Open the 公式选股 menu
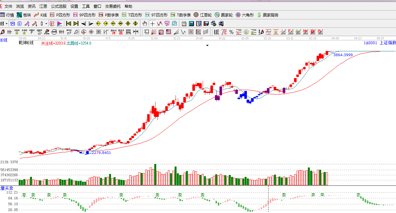 click(59, 6)
